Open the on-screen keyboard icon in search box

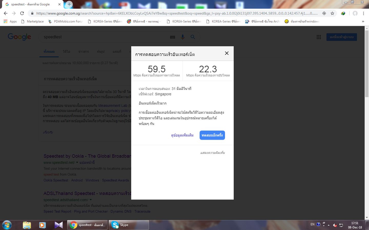(172, 37)
